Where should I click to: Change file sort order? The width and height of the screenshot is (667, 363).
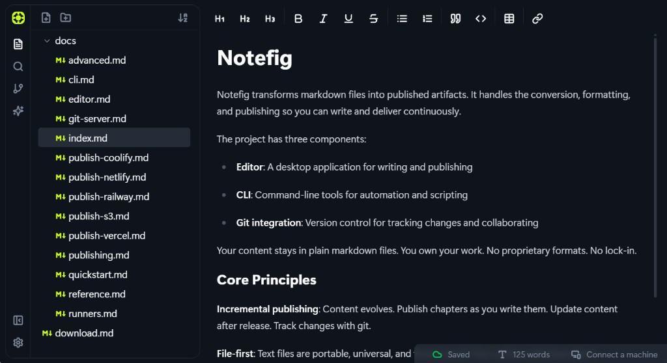pos(183,18)
